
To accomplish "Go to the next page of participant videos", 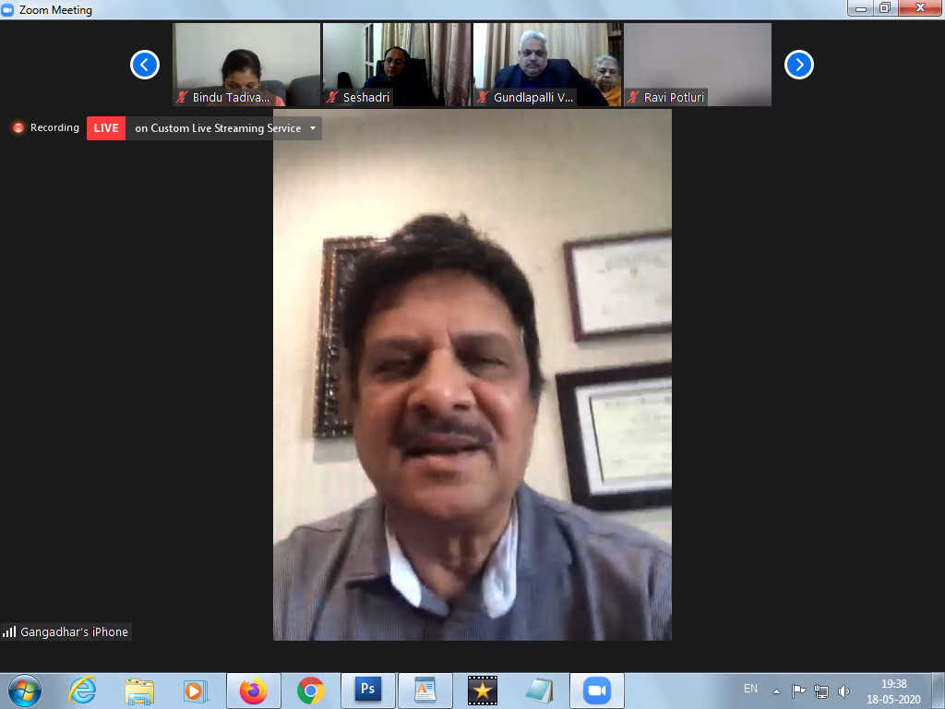I will pyautogui.click(x=798, y=65).
